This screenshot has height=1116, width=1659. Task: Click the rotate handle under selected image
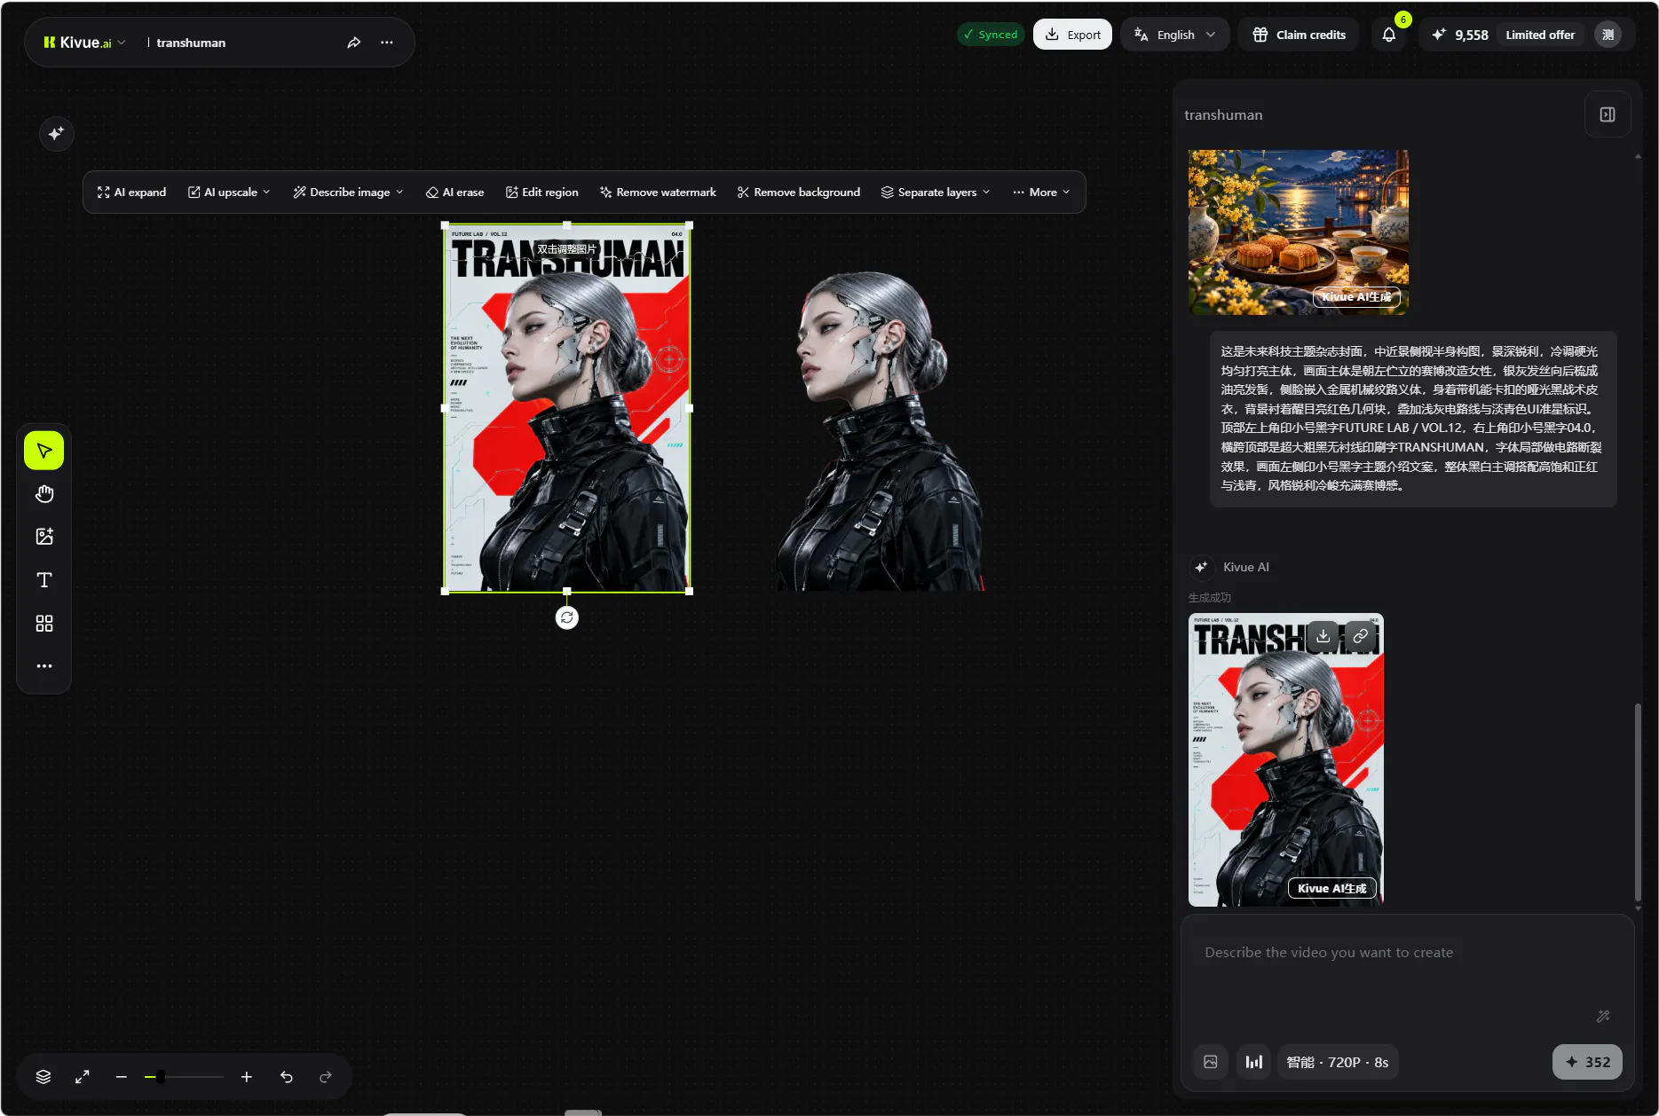click(x=567, y=617)
